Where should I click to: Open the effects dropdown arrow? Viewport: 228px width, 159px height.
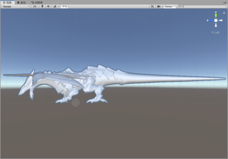(x=59, y=7)
